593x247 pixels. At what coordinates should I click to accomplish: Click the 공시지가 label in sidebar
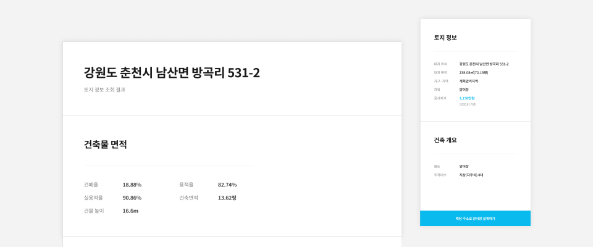click(440, 98)
